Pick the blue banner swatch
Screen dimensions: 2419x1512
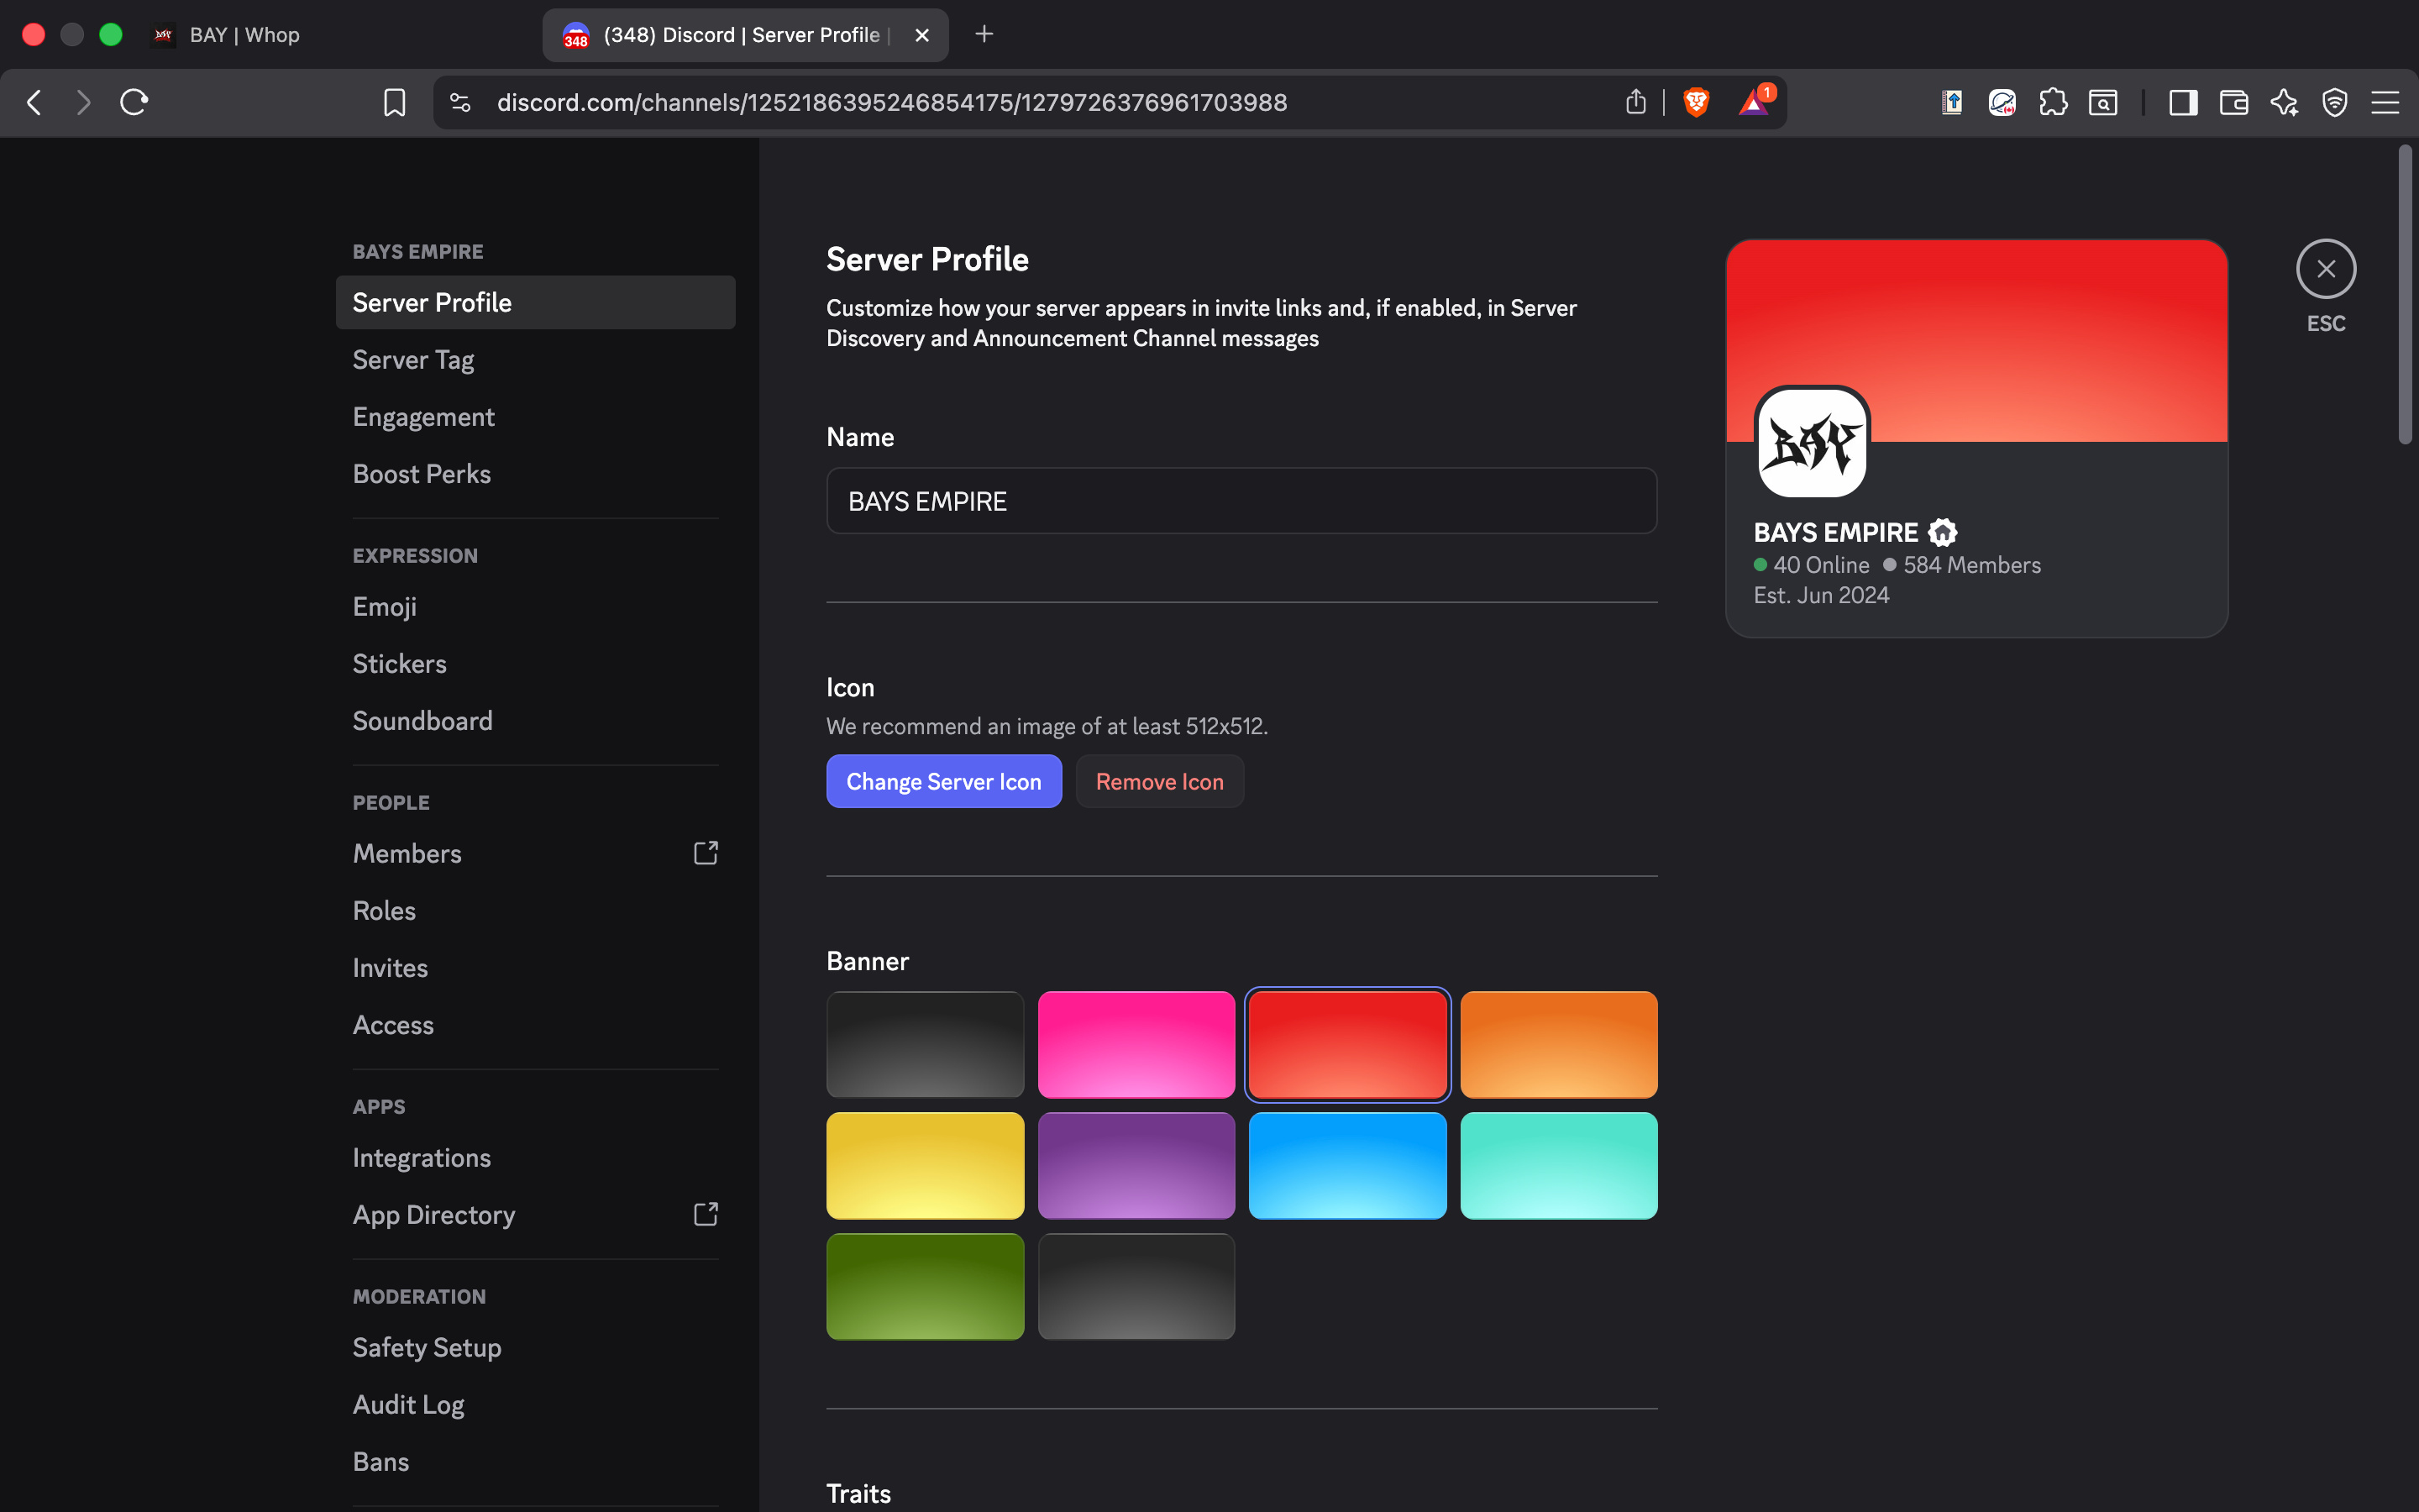[x=1347, y=1165]
